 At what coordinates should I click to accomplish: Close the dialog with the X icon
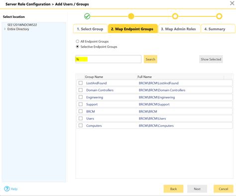(232, 3)
